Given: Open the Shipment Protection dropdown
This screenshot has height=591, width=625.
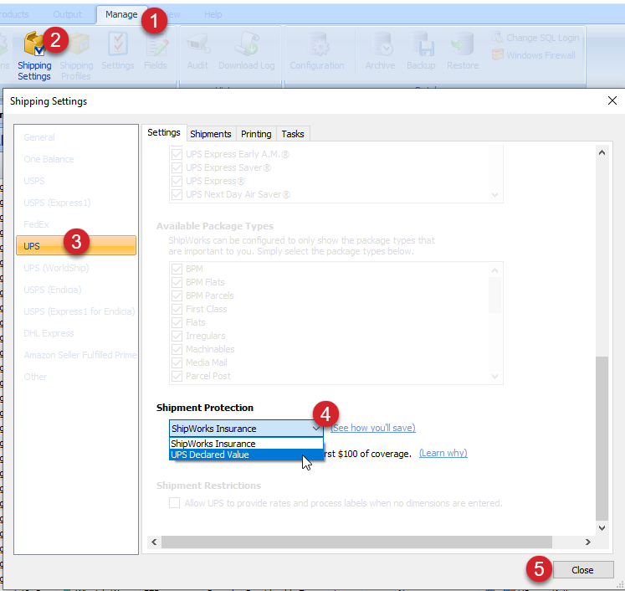Looking at the screenshot, I should coord(246,429).
